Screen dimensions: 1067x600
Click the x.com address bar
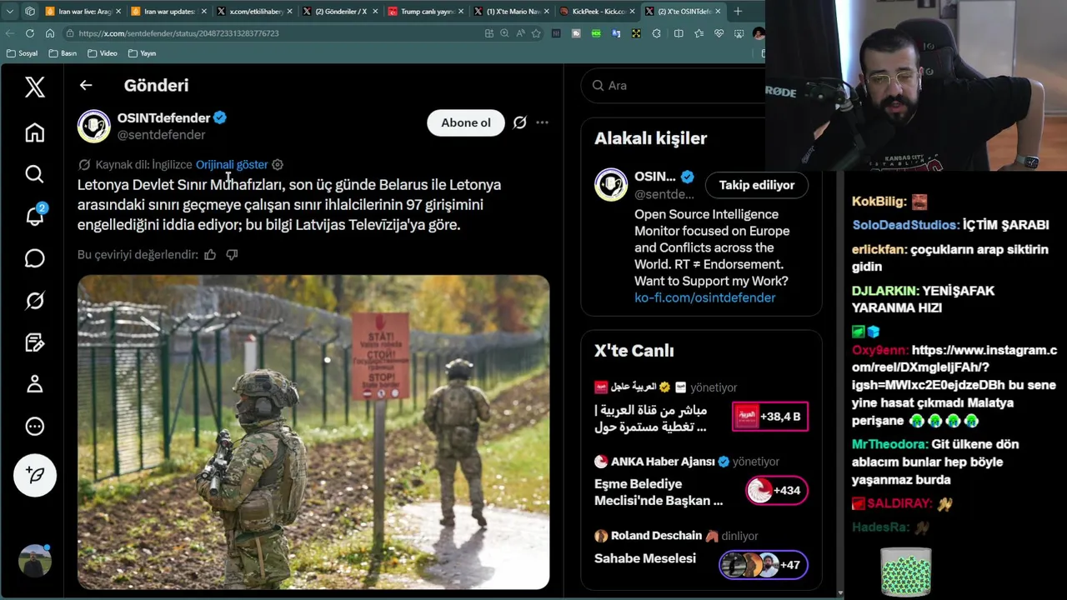275,33
